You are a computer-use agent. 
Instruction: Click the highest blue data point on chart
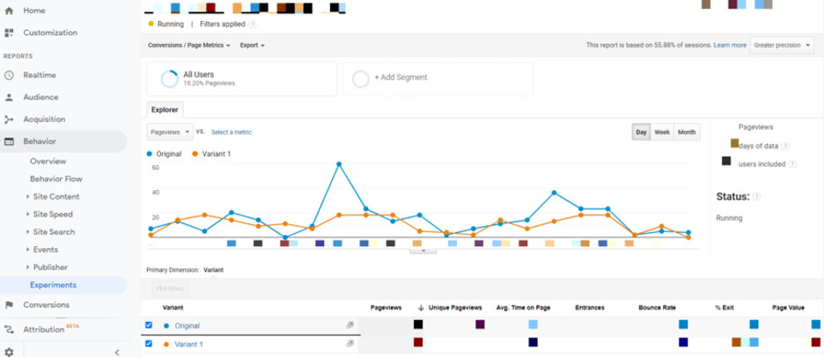point(339,164)
